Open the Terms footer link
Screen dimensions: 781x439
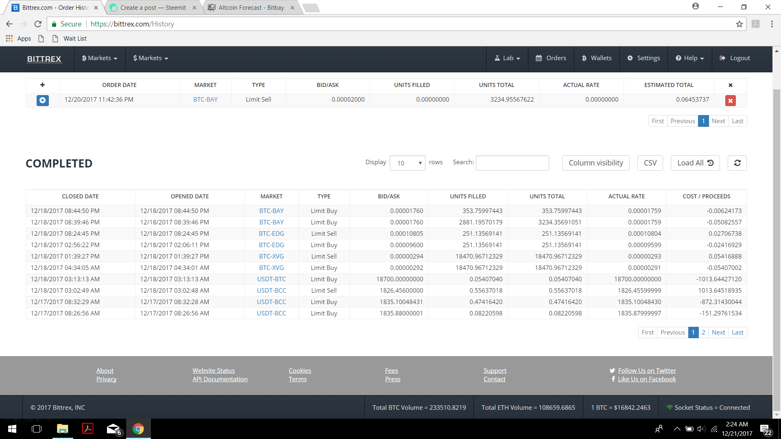tap(298, 379)
